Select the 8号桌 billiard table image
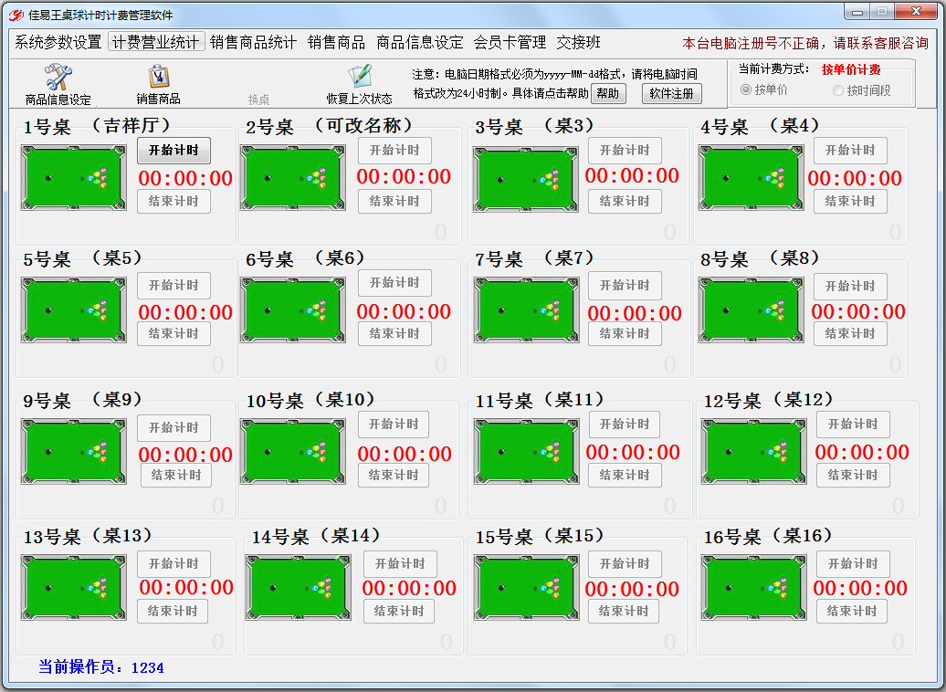The width and height of the screenshot is (946, 692). [x=752, y=310]
